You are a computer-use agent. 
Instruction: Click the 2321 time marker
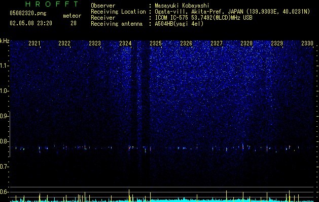pyautogui.click(x=34, y=43)
